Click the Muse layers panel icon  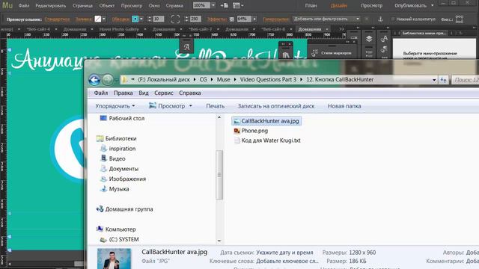click(369, 39)
